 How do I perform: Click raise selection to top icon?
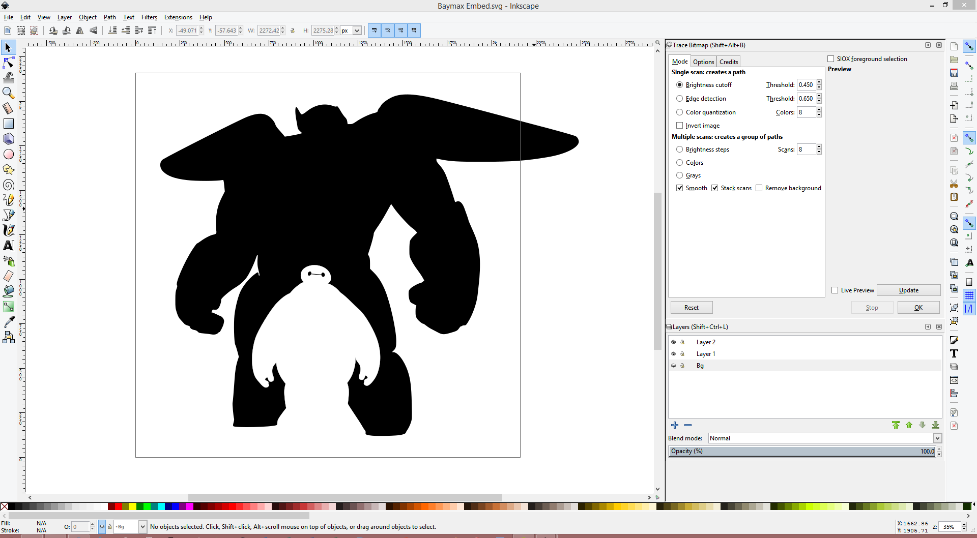[x=152, y=31]
